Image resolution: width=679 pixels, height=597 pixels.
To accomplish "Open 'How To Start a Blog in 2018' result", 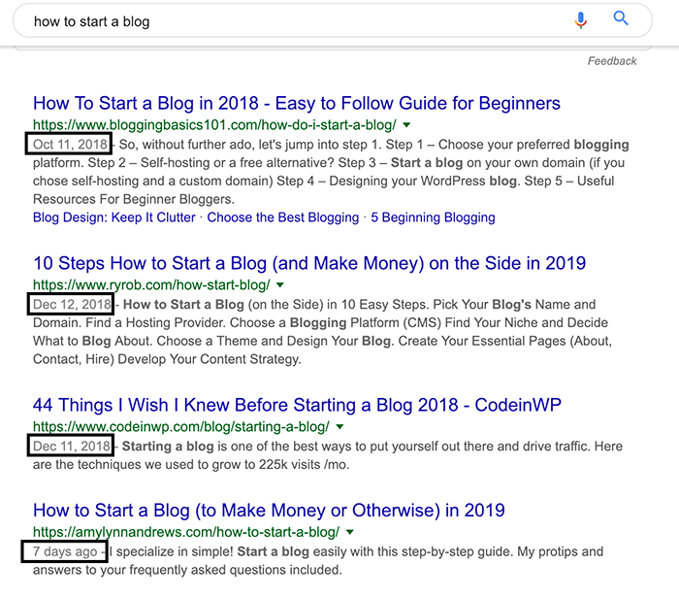I will coord(297,104).
